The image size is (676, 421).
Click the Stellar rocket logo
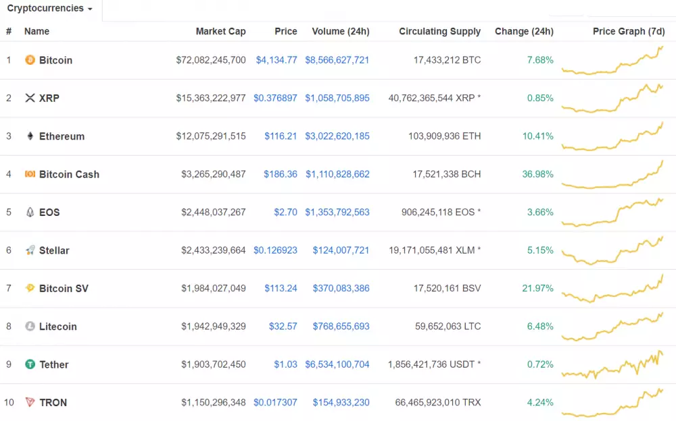29,250
